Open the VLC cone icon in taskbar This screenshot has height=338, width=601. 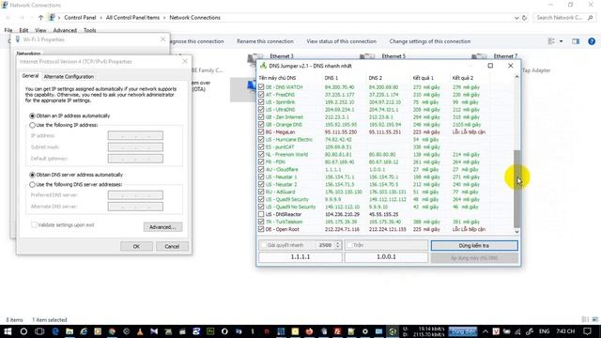click(x=140, y=331)
